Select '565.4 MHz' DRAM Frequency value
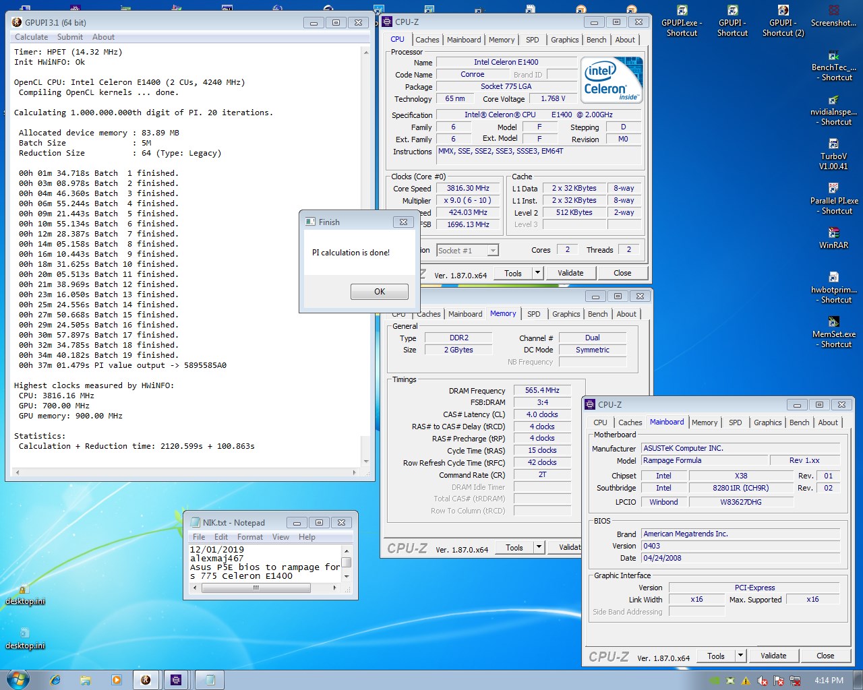Viewport: 863px width, 690px height. pos(543,390)
